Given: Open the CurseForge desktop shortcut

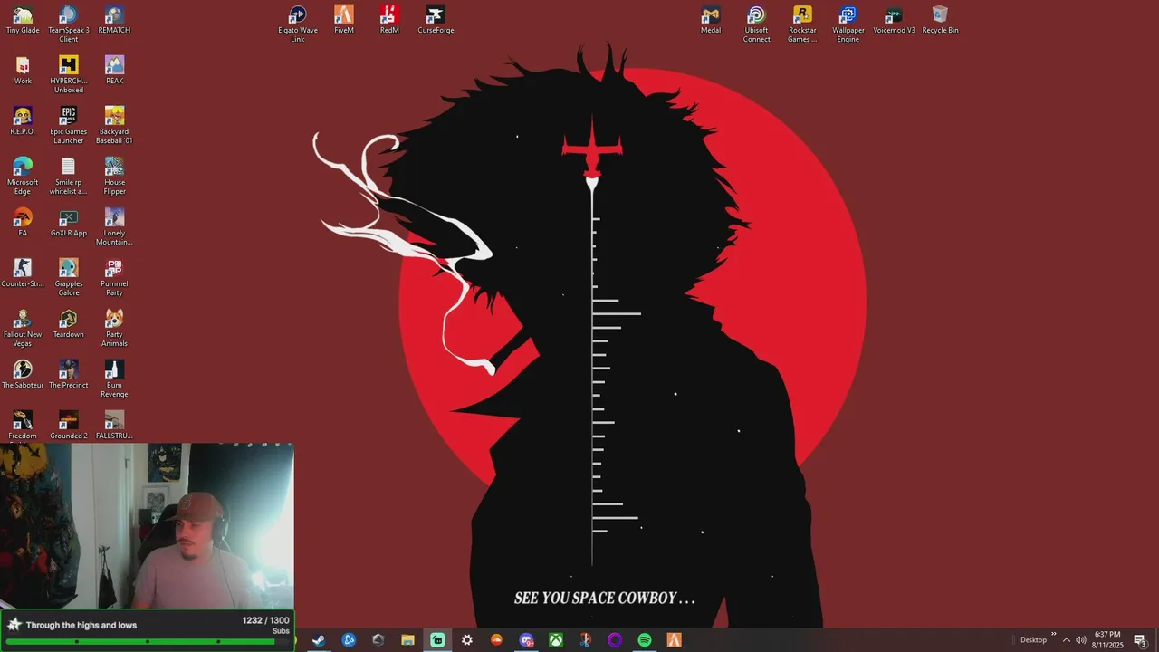Looking at the screenshot, I should (x=436, y=20).
